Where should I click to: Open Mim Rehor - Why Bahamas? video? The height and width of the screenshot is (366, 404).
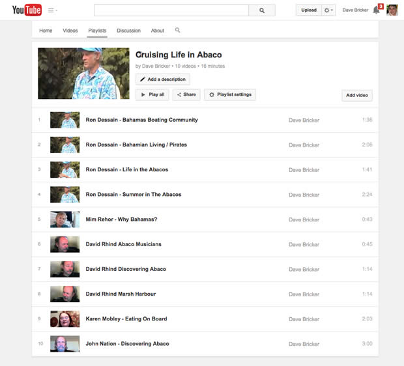point(121,219)
